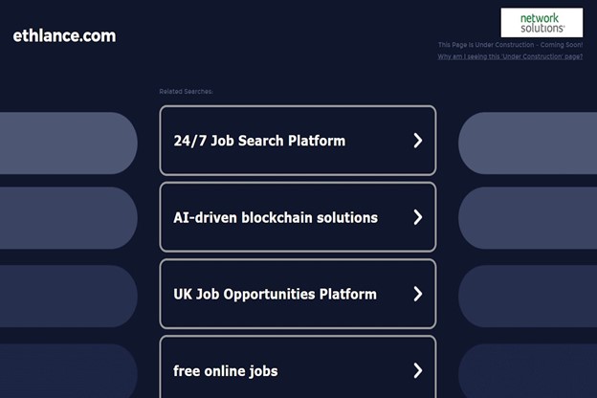The width and height of the screenshot is (597, 398).
Task: Open the 'Why am I seeing this' link
Action: [x=510, y=56]
